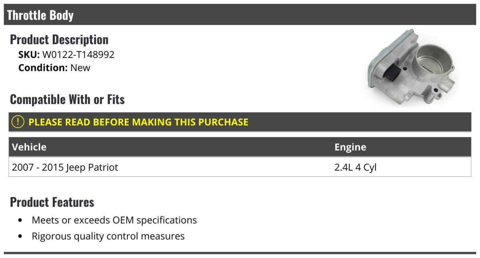Screen dimensions: 480x258
Task: Click "Meets or exceeds OEM specifications" text
Action: click(114, 220)
